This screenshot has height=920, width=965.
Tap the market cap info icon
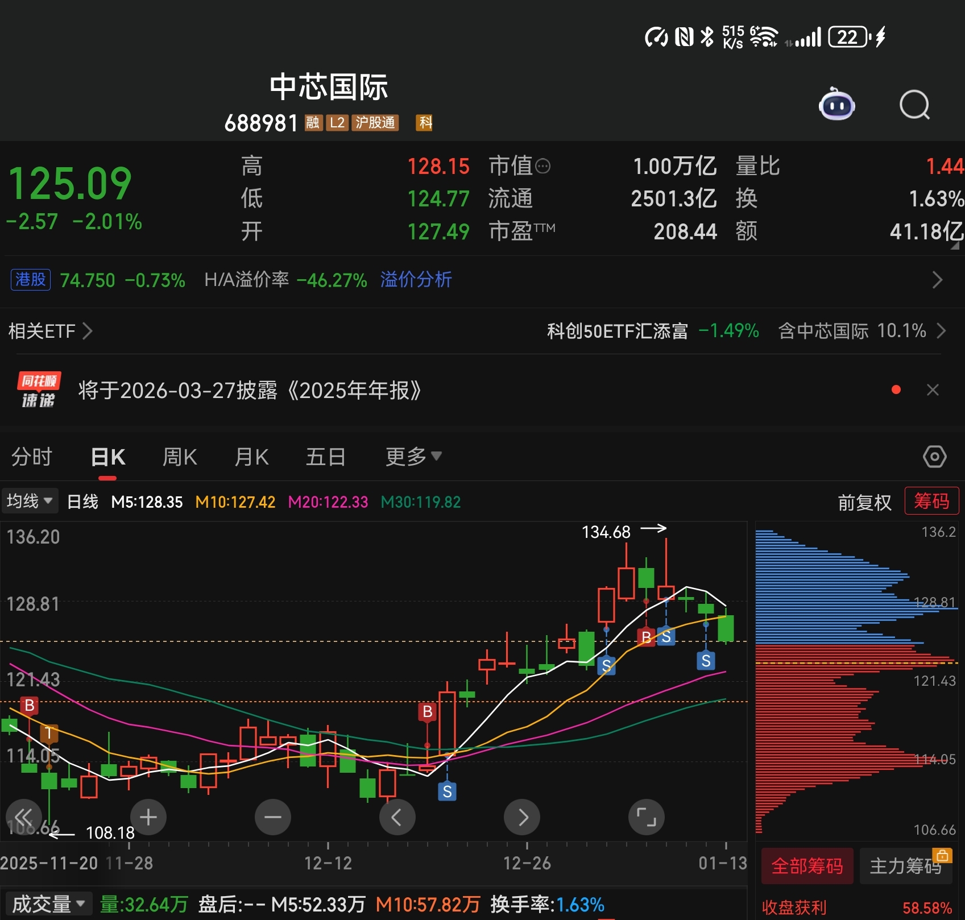click(543, 166)
